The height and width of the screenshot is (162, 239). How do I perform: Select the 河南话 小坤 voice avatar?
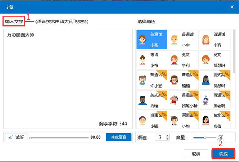pyautogui.click(x=183, y=120)
